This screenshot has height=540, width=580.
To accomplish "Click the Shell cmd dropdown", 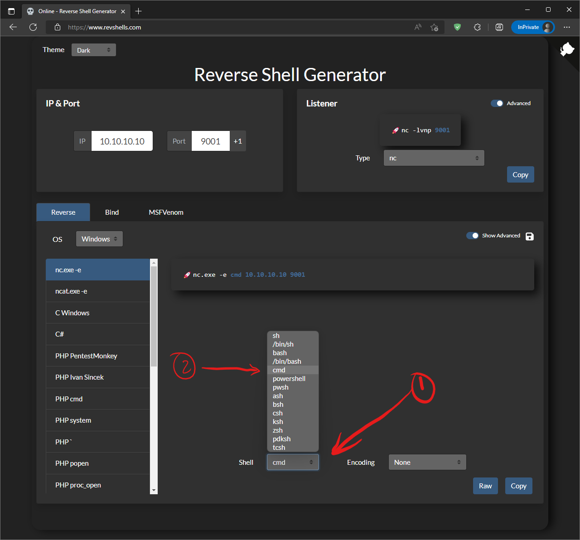I will coord(293,462).
